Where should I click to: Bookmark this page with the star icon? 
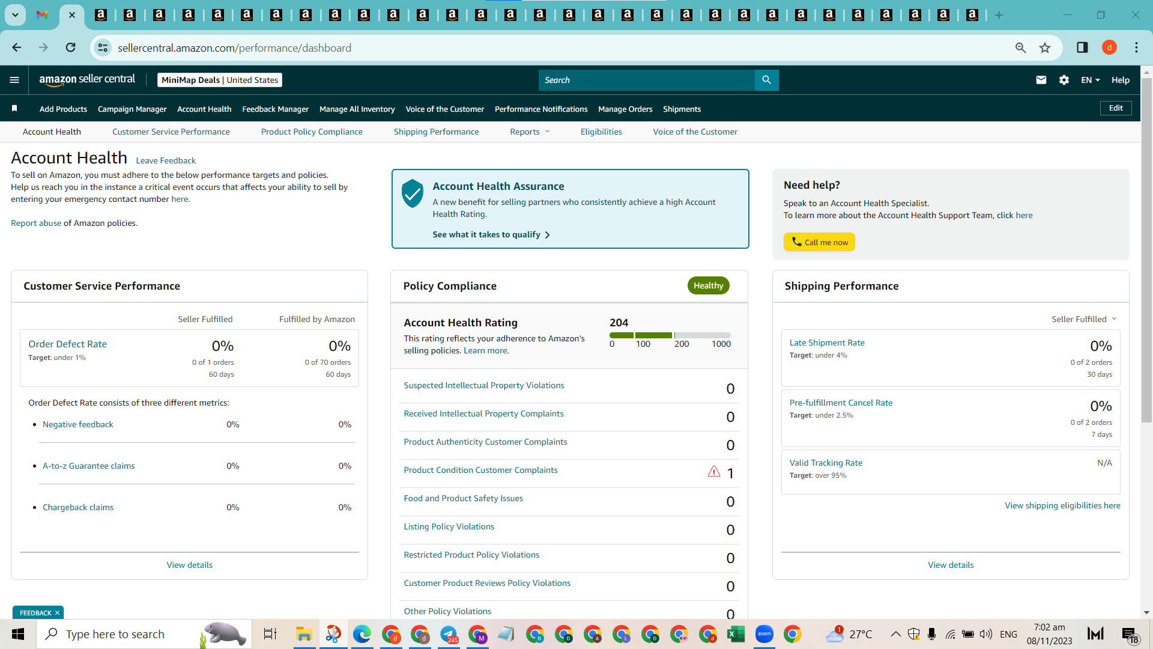click(1045, 47)
